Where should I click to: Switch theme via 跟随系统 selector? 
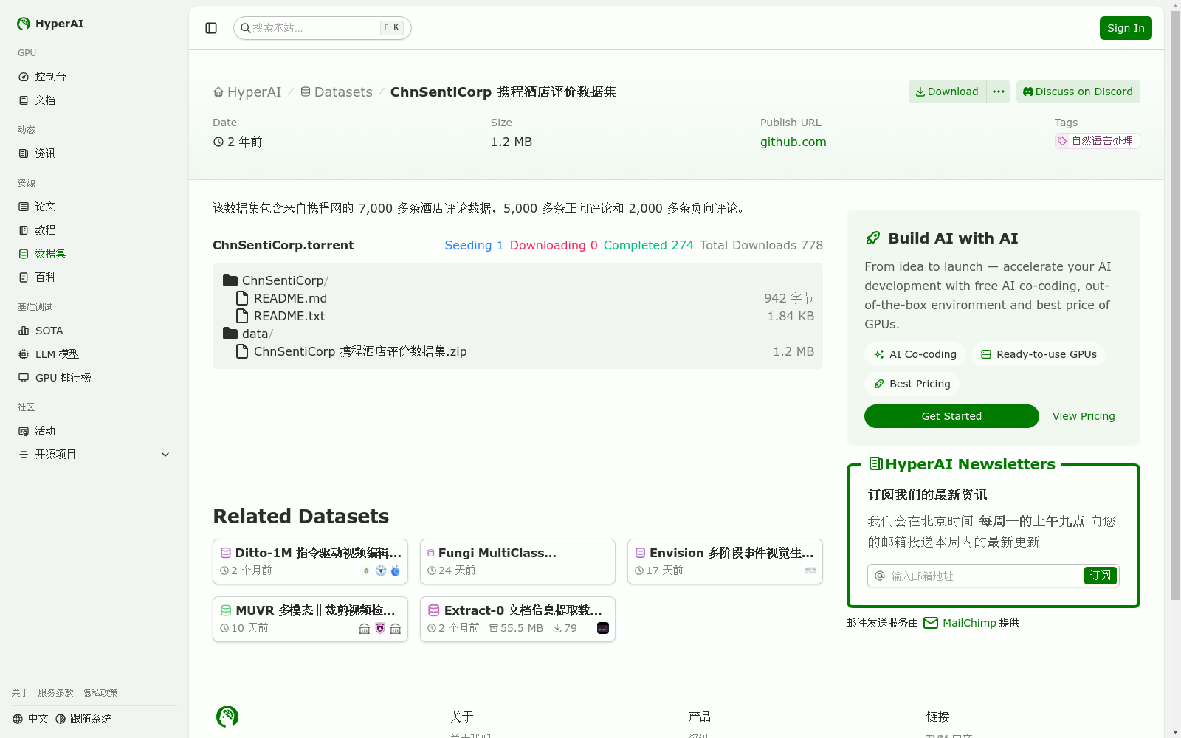pos(83,719)
